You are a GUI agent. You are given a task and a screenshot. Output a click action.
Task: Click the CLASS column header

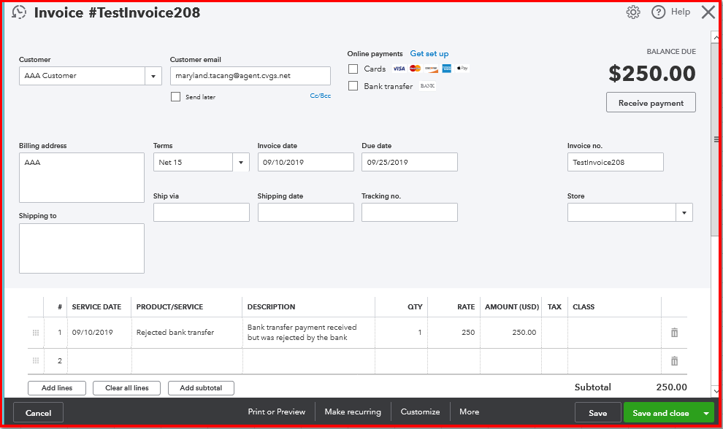click(x=584, y=307)
